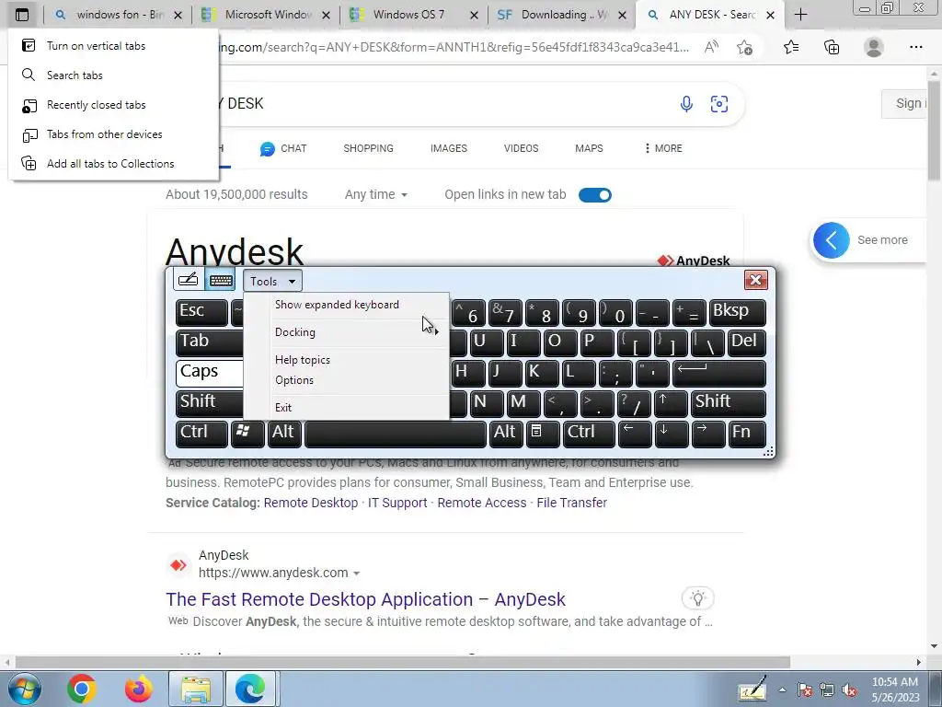Switch to handwriting writing pad icon

click(x=188, y=280)
